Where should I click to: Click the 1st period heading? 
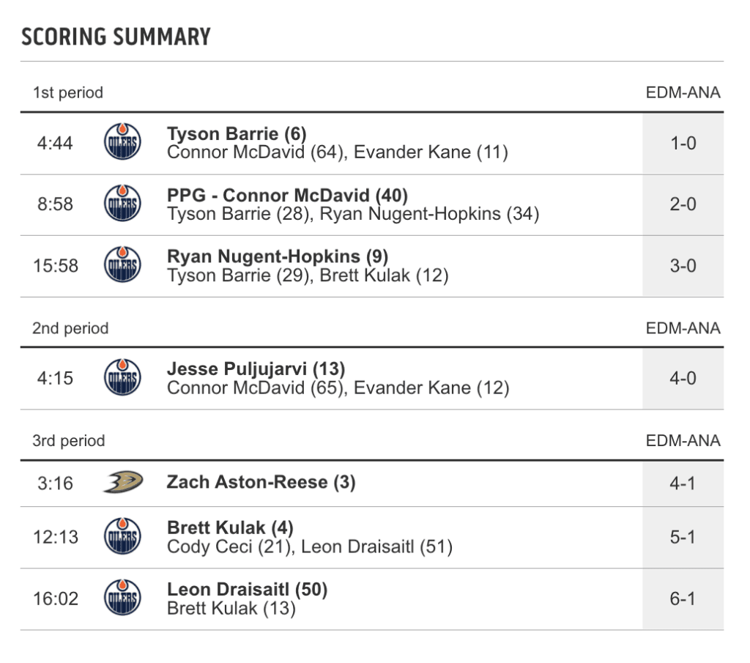pos(67,93)
